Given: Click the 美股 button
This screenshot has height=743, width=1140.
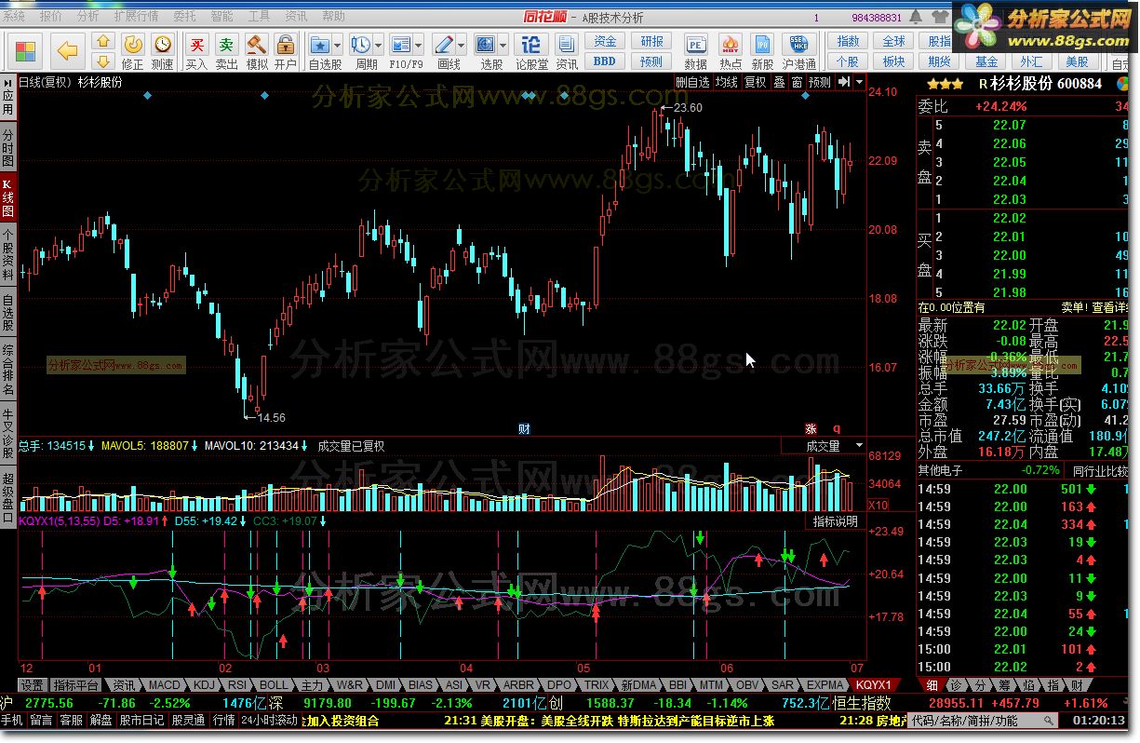Looking at the screenshot, I should (x=1077, y=61).
